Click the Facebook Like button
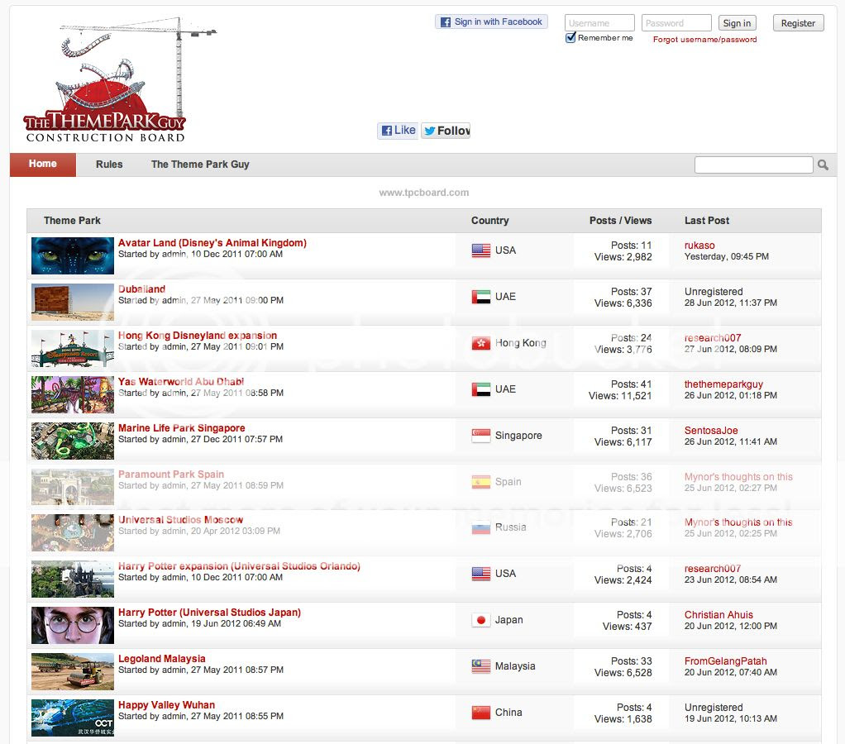The width and height of the screenshot is (845, 744). click(398, 131)
